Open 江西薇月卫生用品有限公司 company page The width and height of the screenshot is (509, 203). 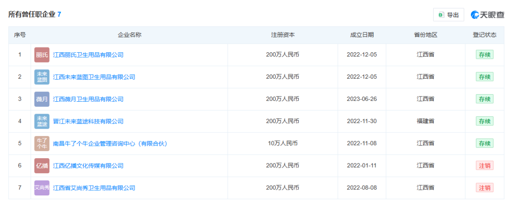[88, 99]
